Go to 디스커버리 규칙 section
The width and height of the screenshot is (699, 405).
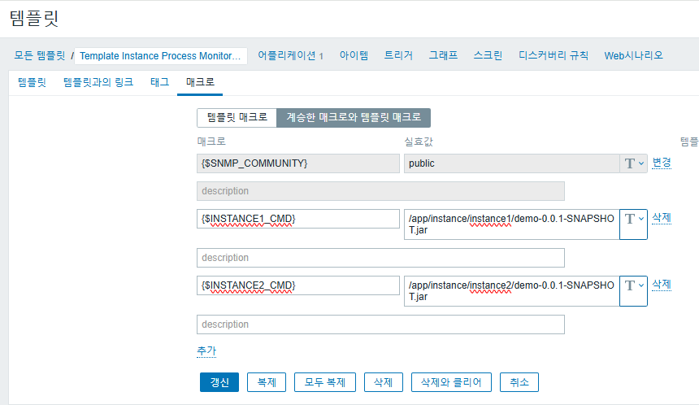click(554, 56)
